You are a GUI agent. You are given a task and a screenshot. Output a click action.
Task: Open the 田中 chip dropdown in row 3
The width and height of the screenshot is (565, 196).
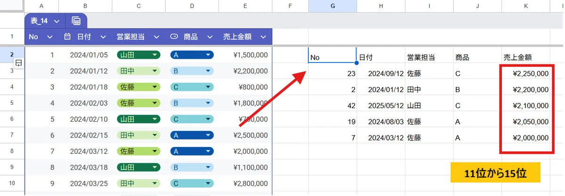click(x=154, y=71)
